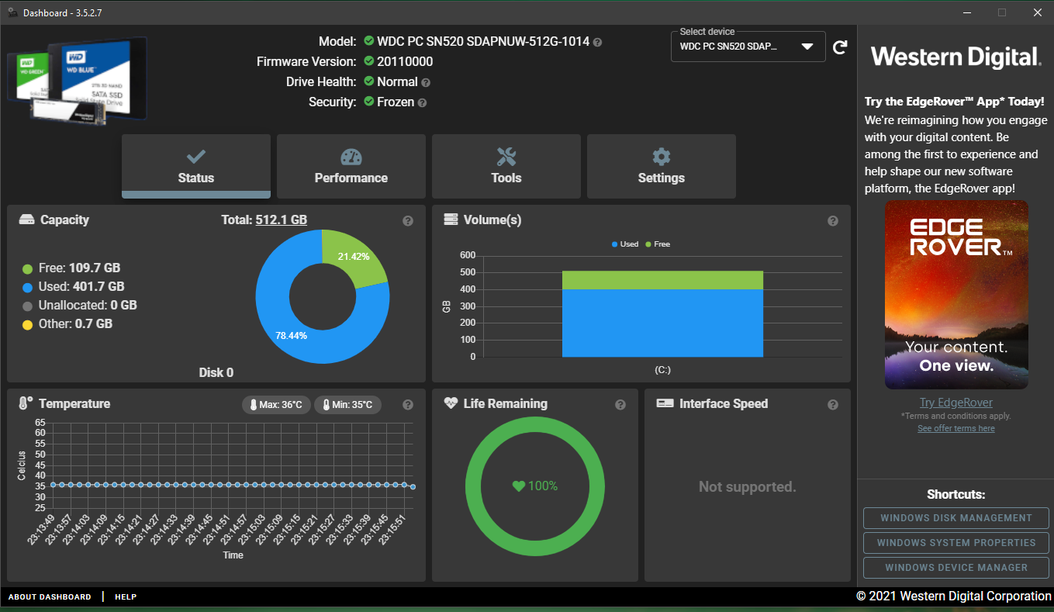The width and height of the screenshot is (1054, 612).
Task: Open the Settings tab
Action: pos(662,167)
